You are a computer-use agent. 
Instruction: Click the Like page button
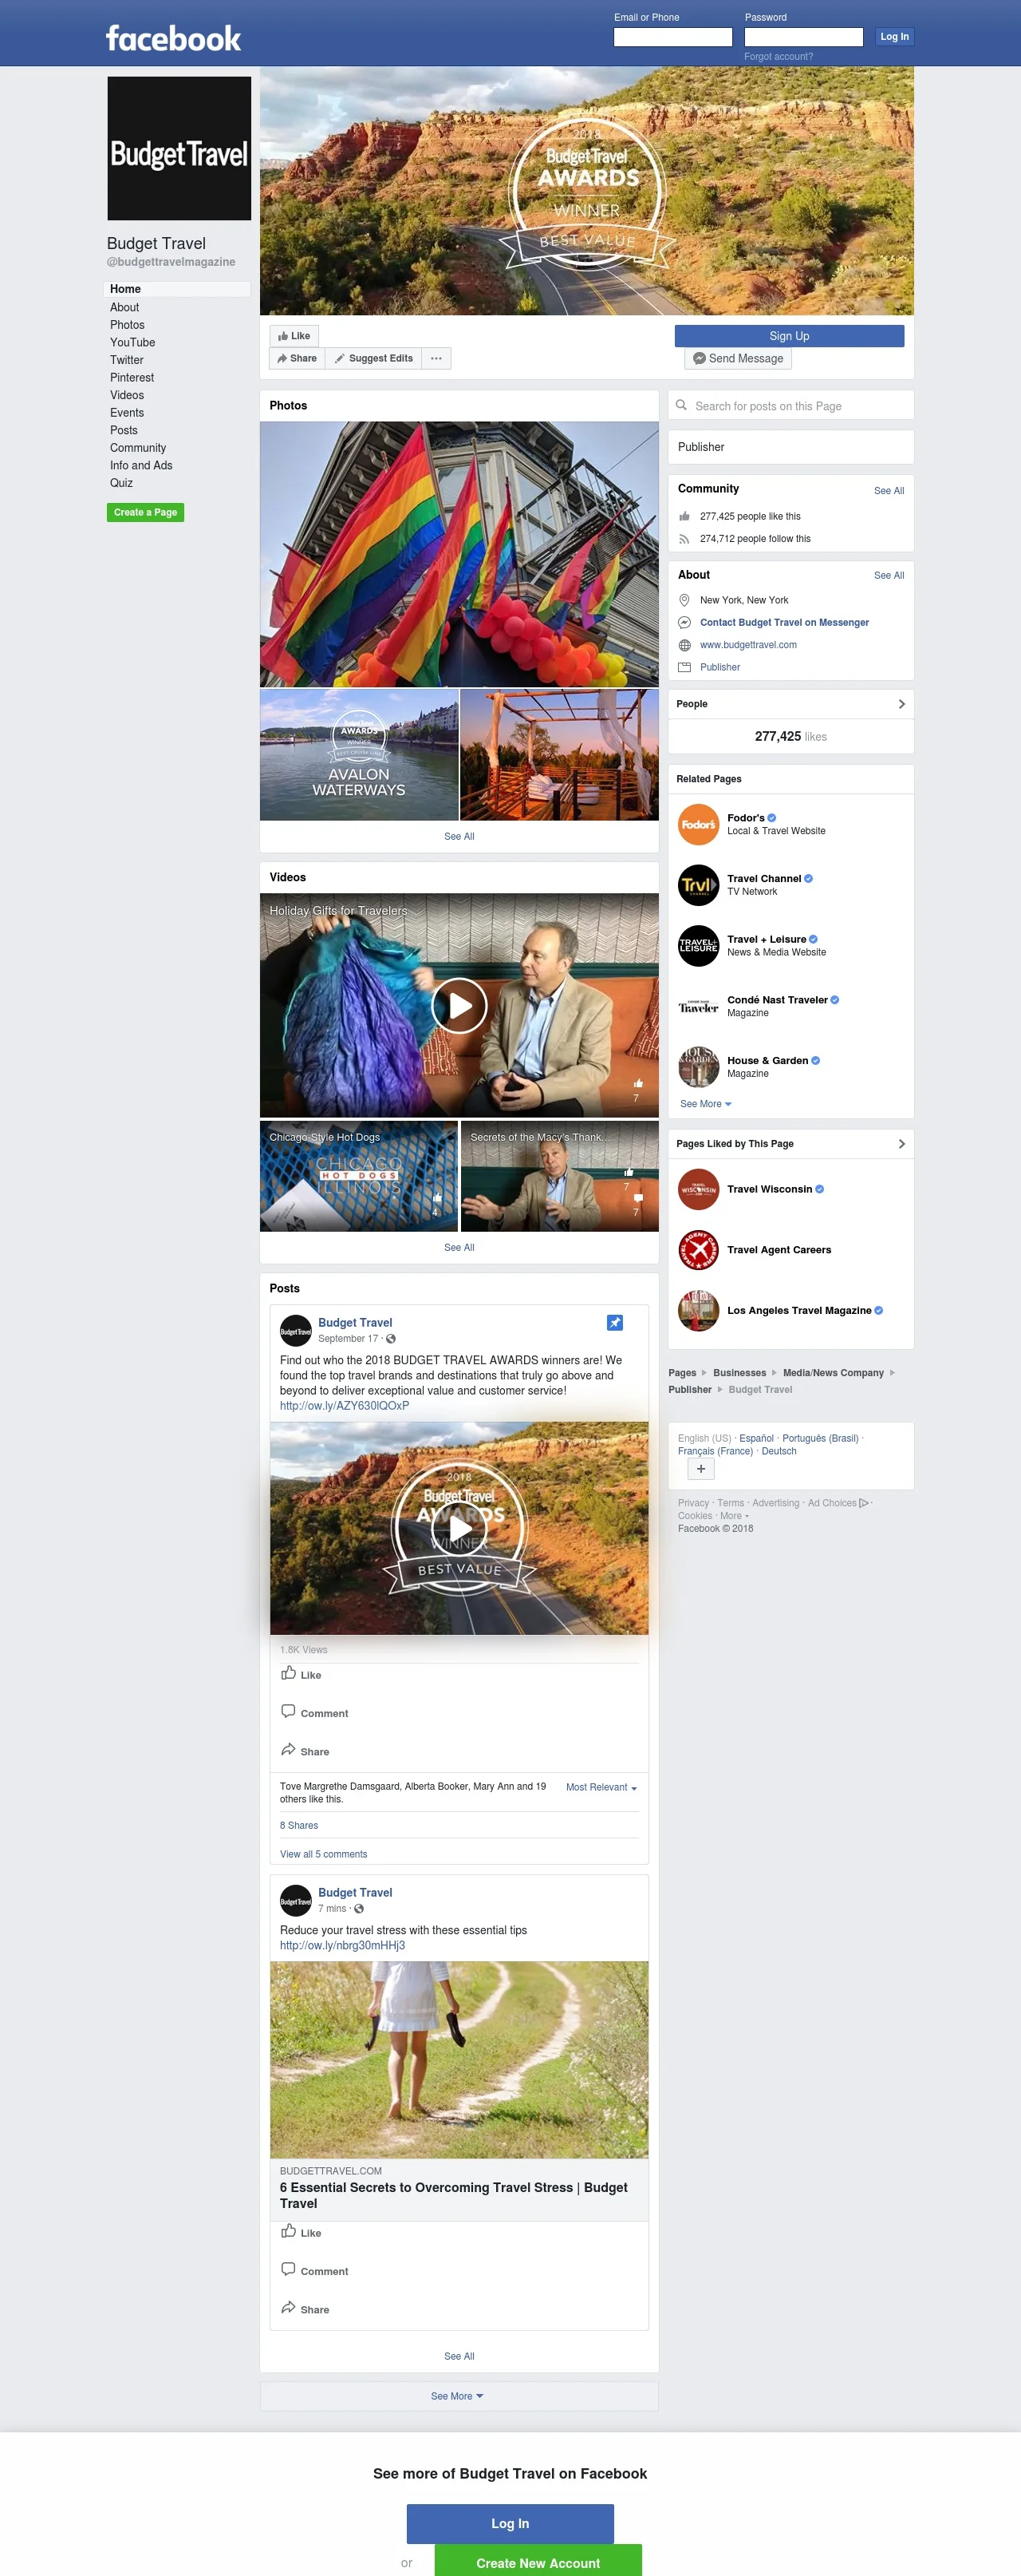coord(294,336)
